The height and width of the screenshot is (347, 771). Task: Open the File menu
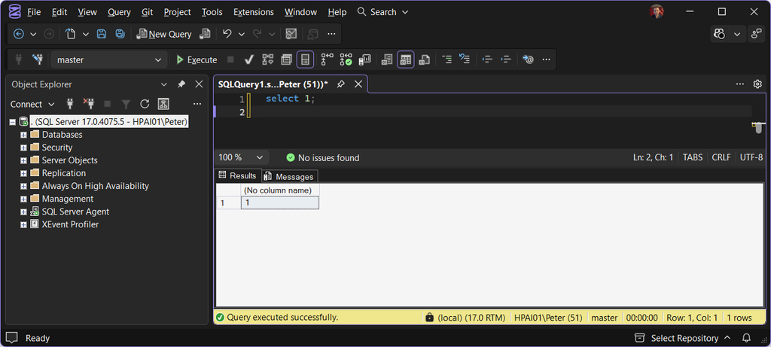tap(34, 12)
